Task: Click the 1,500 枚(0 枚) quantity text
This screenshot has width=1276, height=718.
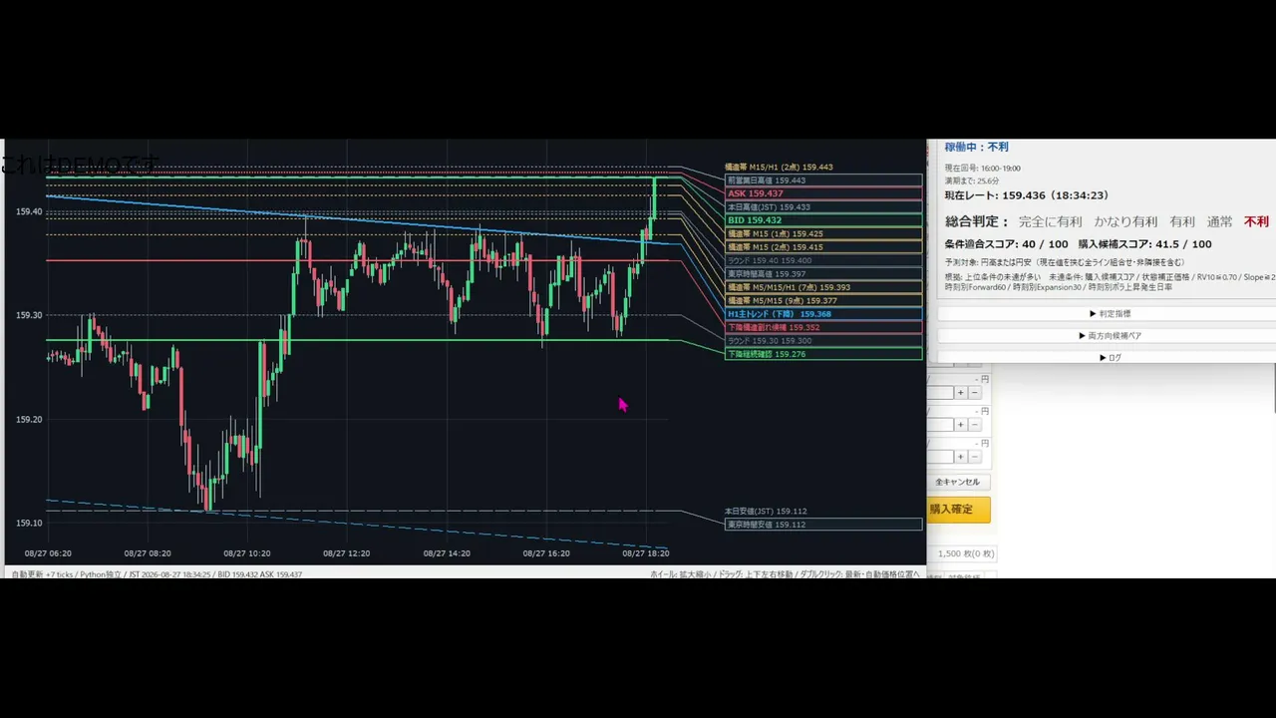Action: [x=966, y=553]
